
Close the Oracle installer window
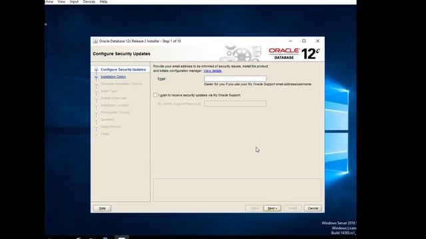coord(318,41)
